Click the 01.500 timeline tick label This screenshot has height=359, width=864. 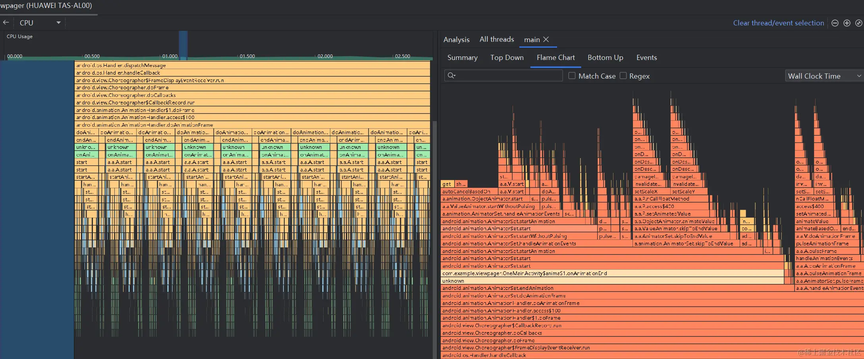247,56
